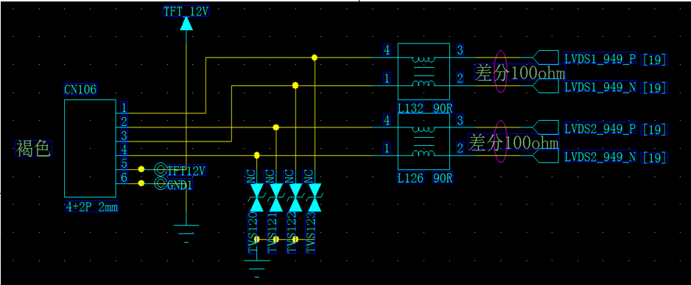Select the CN106 connector body
Viewport: 691px width, 285px height.
[90, 149]
